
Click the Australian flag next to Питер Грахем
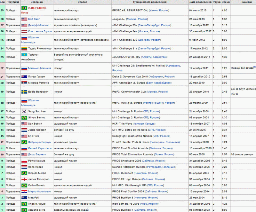(24, 77)
